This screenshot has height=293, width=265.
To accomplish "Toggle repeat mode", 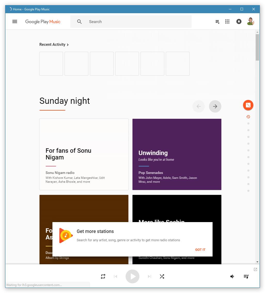I will tap(103, 276).
